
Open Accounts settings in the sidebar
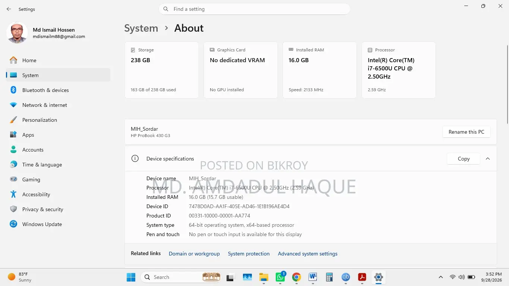pyautogui.click(x=58, y=150)
